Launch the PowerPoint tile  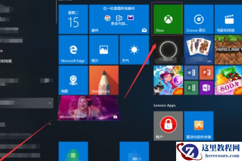coord(206,72)
